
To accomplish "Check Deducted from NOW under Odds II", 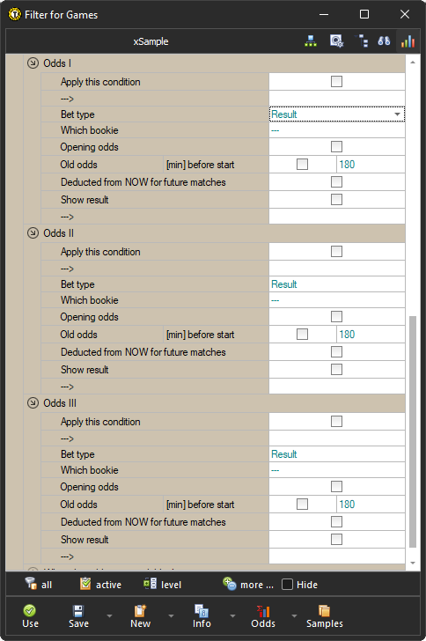I will [336, 352].
